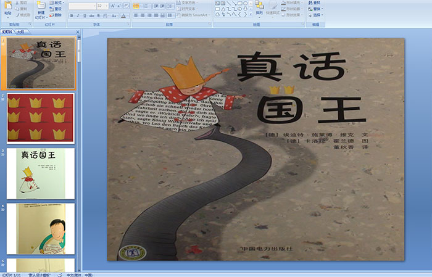The height and width of the screenshot is (277, 432).
Task: Center align the paragraph text
Action: pos(143,15)
